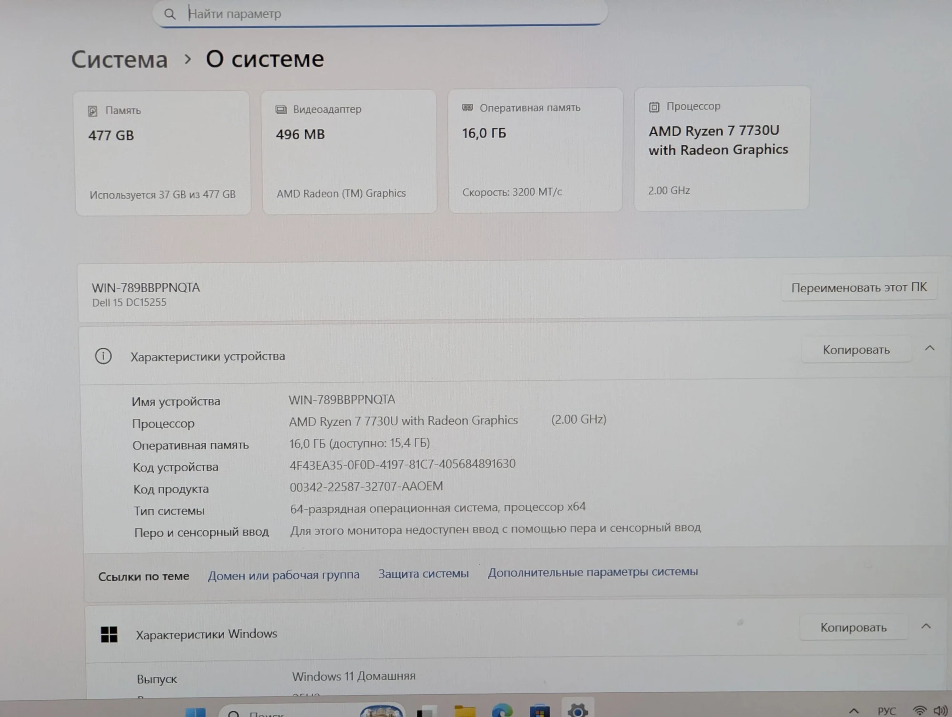This screenshot has height=717, width=952.
Task: Click the Settings gear taskbar icon
Action: pyautogui.click(x=577, y=709)
